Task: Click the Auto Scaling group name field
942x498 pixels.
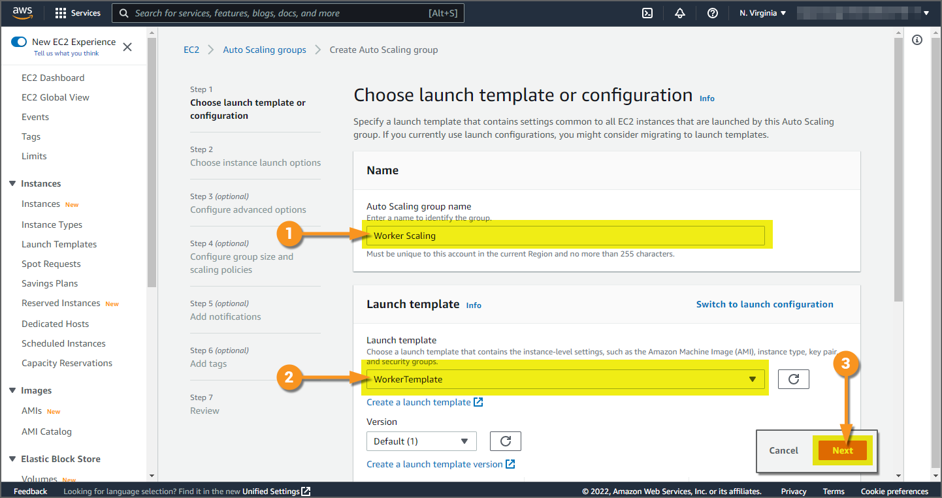Action: pyautogui.click(x=565, y=236)
